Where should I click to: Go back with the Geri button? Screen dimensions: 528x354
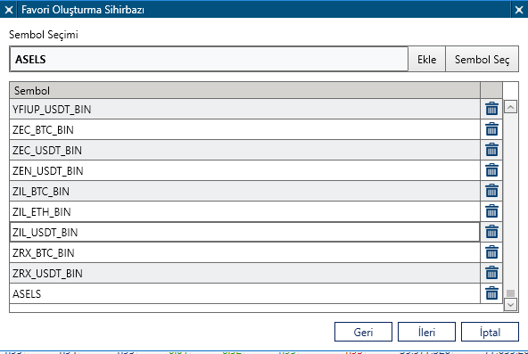coord(363,332)
